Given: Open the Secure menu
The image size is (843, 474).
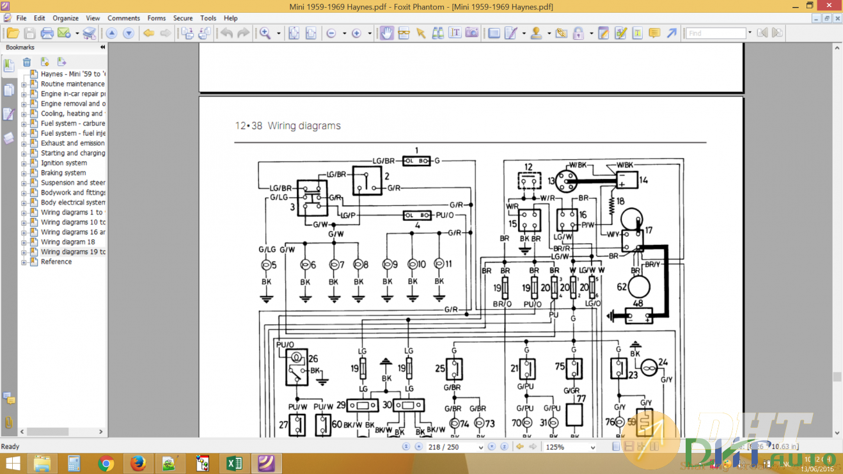Looking at the screenshot, I should (183, 18).
